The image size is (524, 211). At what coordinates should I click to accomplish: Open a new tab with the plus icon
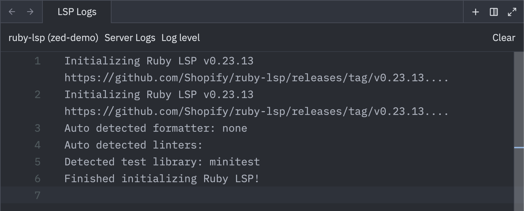pos(475,12)
